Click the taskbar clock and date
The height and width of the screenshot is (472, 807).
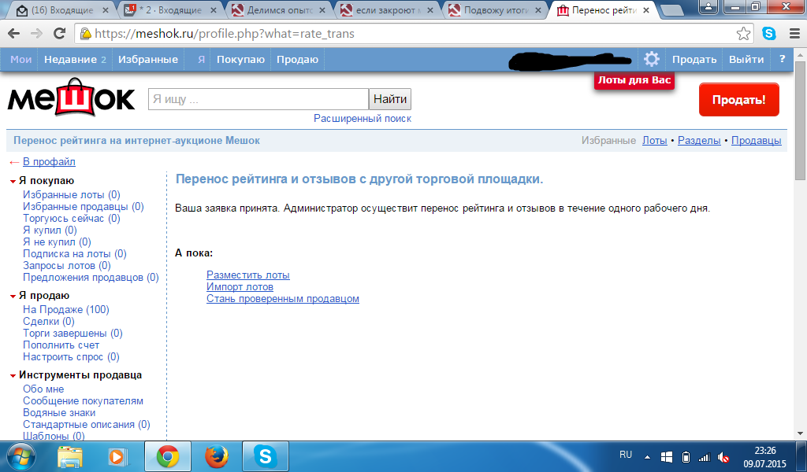point(765,457)
